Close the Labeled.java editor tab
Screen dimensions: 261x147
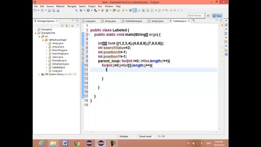[x=188, y=21]
